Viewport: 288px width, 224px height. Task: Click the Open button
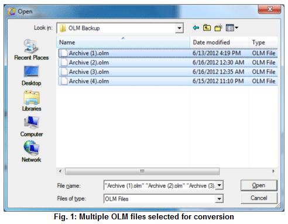[x=259, y=185]
